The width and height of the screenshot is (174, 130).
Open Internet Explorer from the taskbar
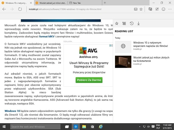(x=101, y=126)
